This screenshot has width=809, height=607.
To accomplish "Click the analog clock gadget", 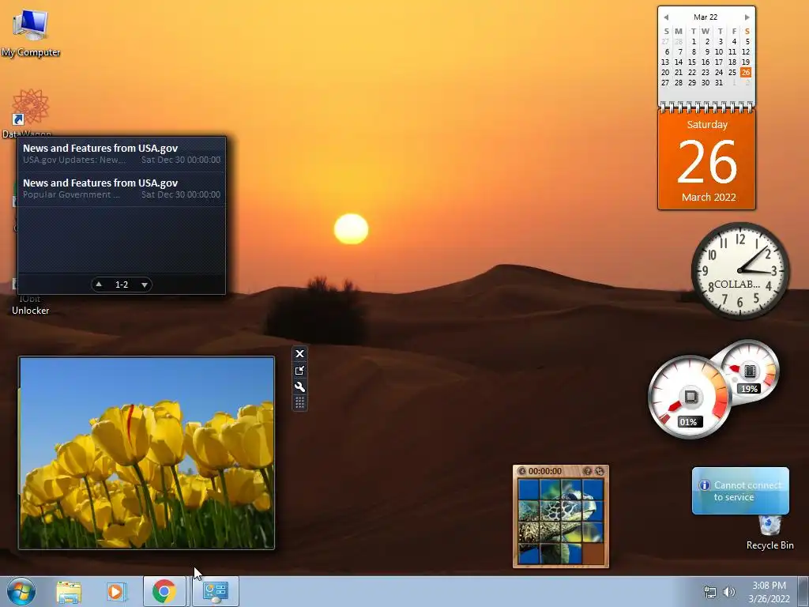I will [739, 270].
